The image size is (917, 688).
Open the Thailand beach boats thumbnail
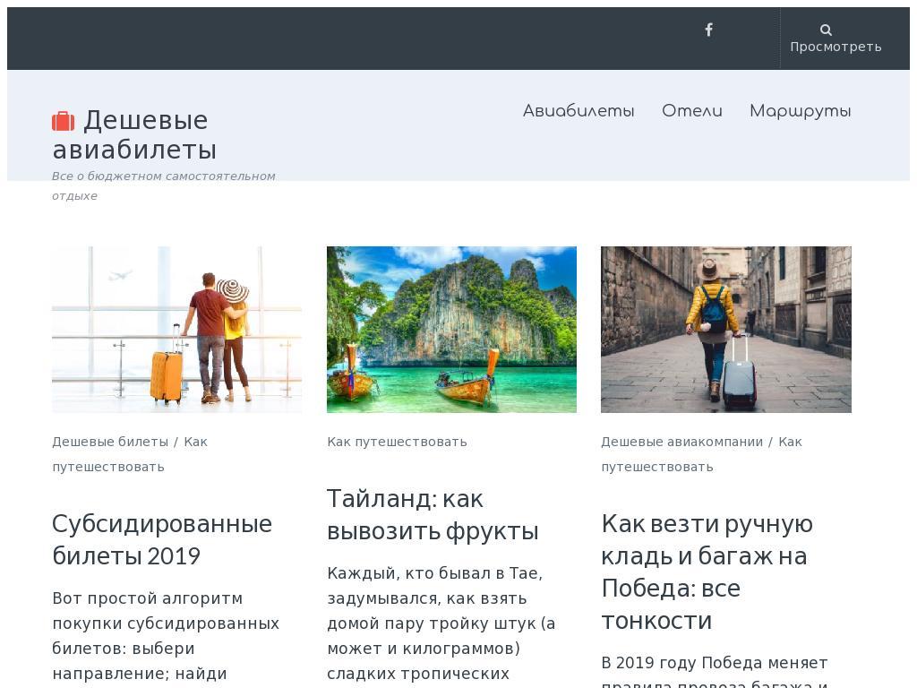[x=451, y=330]
